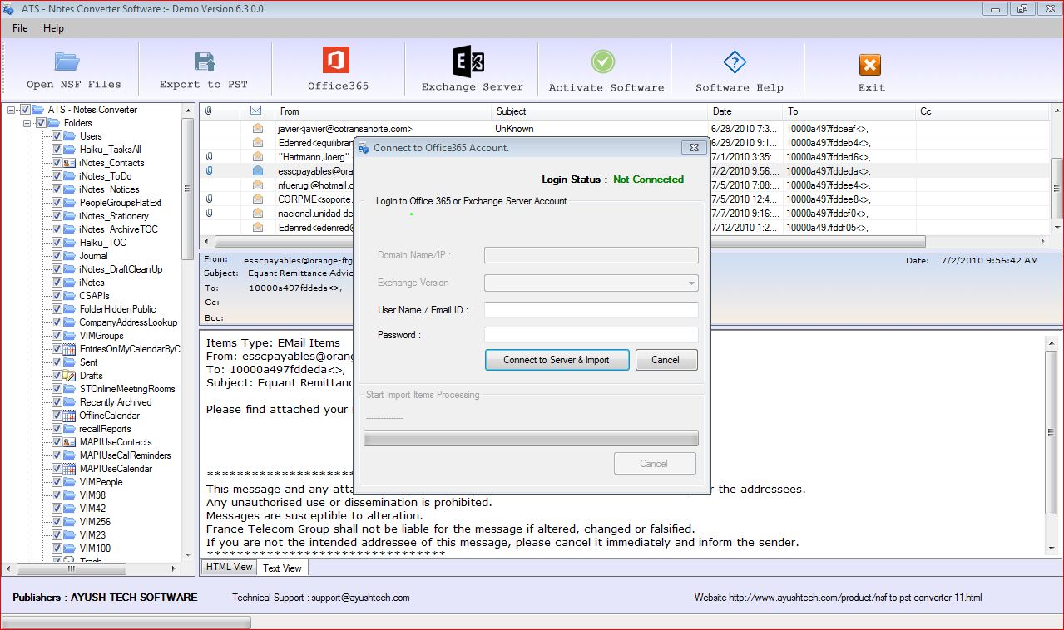This screenshot has width=1064, height=630.
Task: Open Exchange Server toolbar icon
Action: tap(468, 62)
